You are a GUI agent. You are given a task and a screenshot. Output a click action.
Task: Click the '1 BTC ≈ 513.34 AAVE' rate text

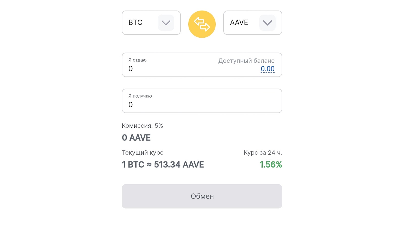(163, 164)
